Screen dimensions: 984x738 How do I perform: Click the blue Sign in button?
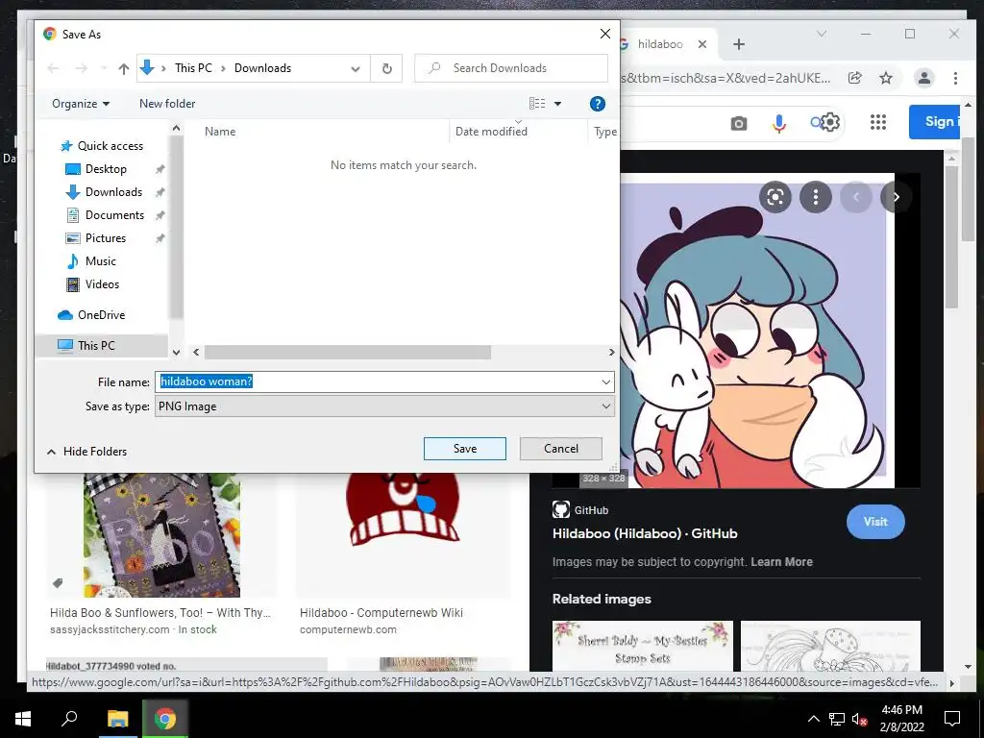coord(934,122)
